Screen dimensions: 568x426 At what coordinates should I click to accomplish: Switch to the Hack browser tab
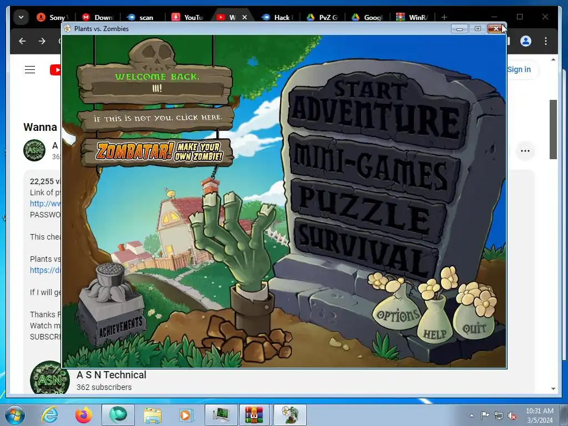point(277,17)
